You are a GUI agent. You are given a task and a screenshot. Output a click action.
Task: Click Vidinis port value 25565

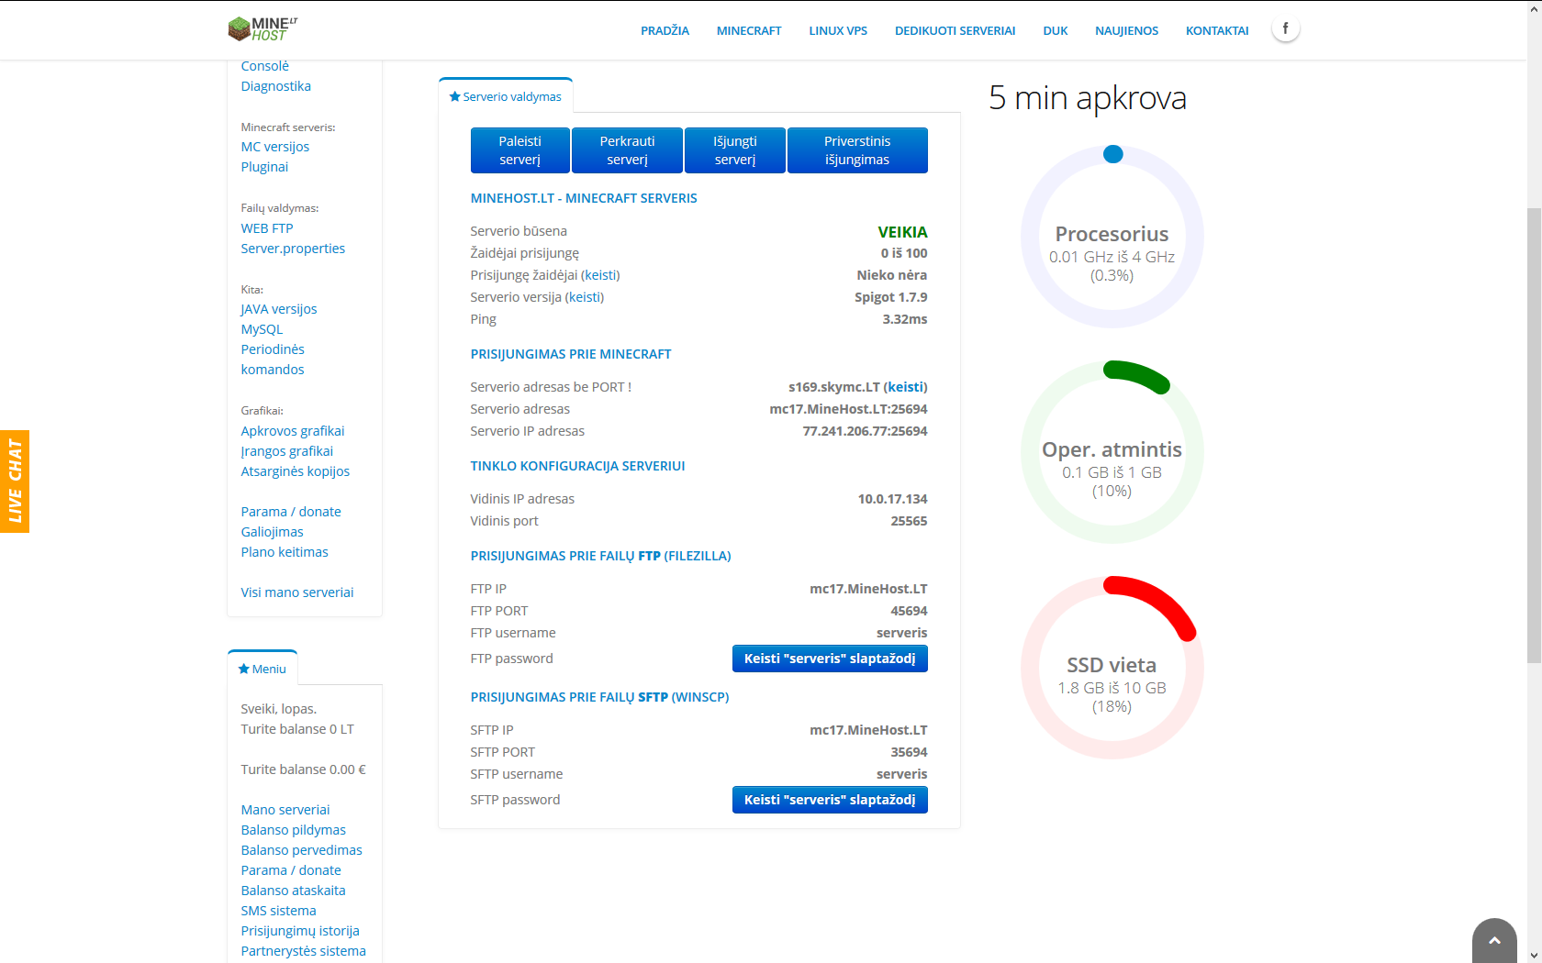click(909, 521)
